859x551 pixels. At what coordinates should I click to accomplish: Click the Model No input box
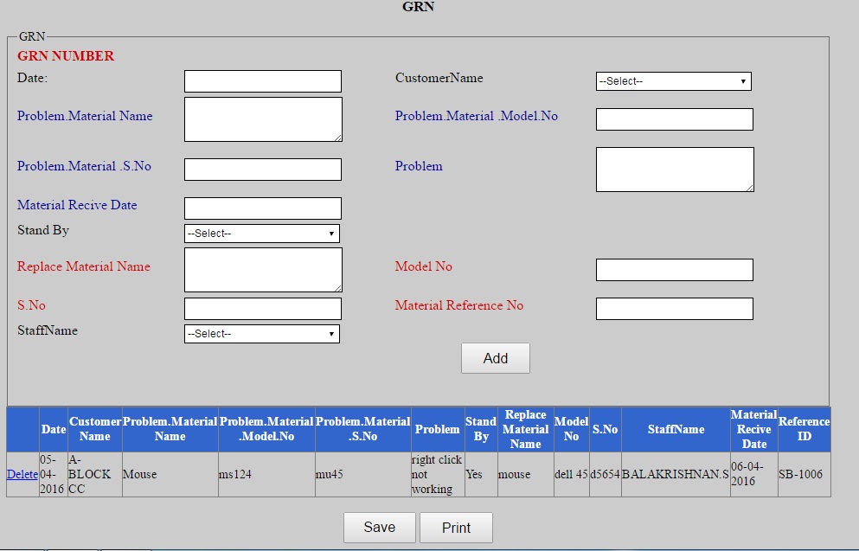(673, 269)
